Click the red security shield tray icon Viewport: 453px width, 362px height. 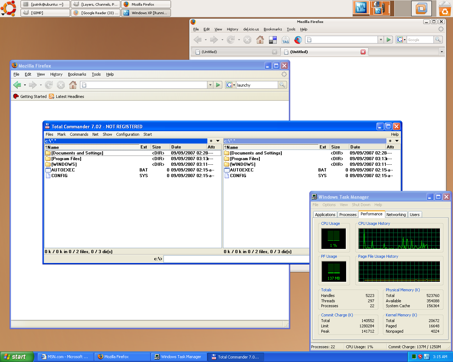(420, 357)
